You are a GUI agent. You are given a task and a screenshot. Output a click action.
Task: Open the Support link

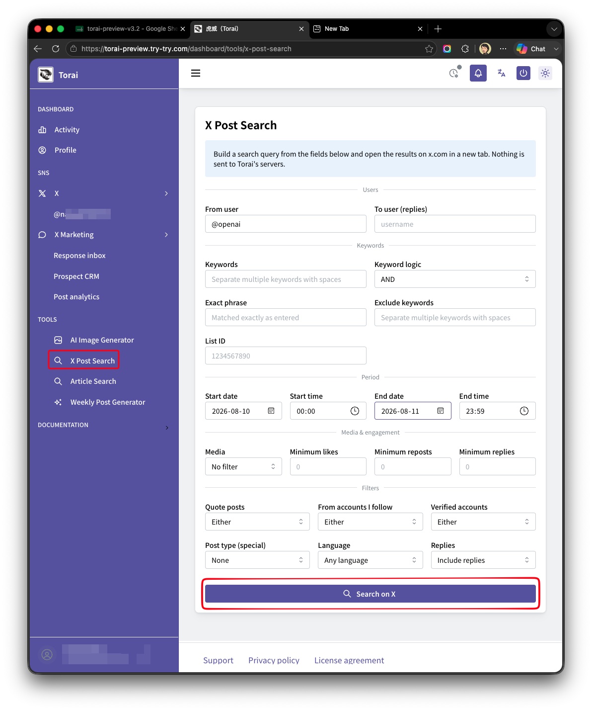tap(218, 660)
